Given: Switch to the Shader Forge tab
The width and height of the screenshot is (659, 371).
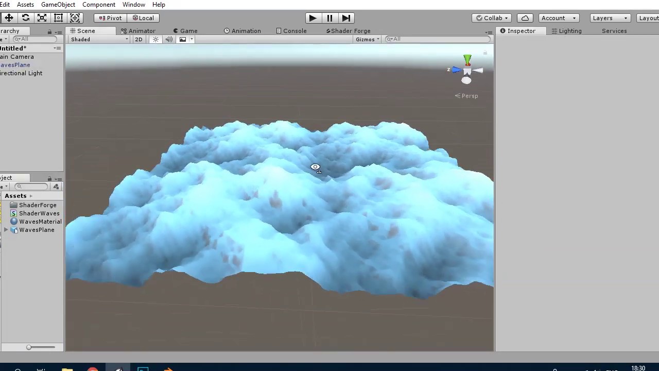Looking at the screenshot, I should 348,31.
